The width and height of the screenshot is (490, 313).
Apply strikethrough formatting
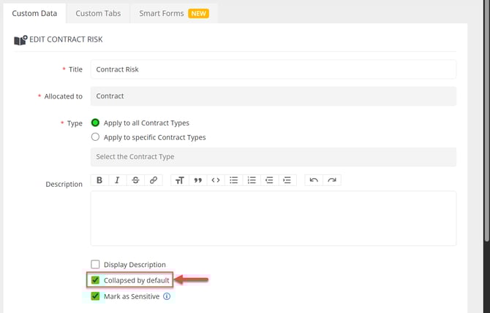pos(135,180)
